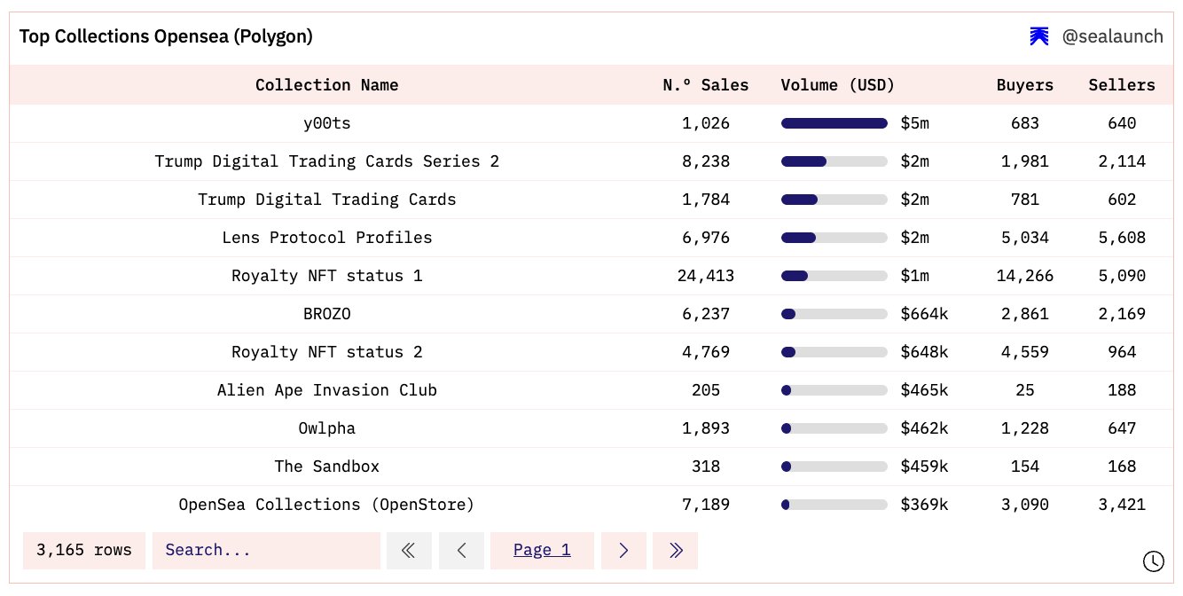Screen dimensions: 1183x596
Task: Select The Sandbox collection name
Action: pyautogui.click(x=327, y=467)
